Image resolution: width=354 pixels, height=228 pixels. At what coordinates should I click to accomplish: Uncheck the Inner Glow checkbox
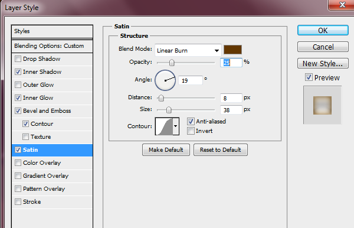(18, 98)
